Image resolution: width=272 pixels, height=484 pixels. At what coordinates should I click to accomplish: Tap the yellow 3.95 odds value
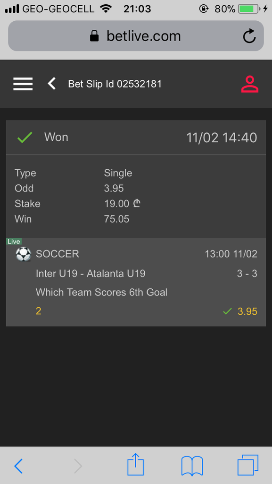247,311
